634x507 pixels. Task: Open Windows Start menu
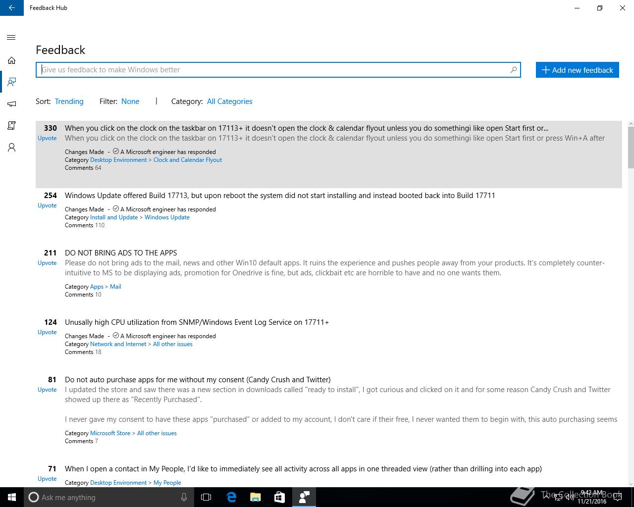12,497
